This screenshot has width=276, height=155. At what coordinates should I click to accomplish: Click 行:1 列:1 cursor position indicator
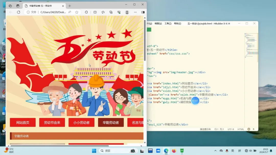coord(219,129)
